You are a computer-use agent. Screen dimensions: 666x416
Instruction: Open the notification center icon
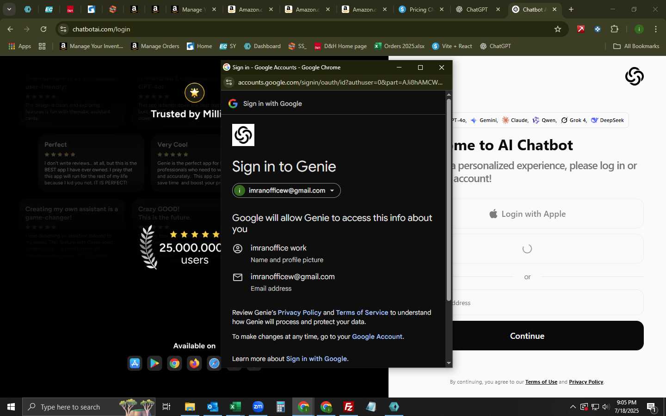651,407
